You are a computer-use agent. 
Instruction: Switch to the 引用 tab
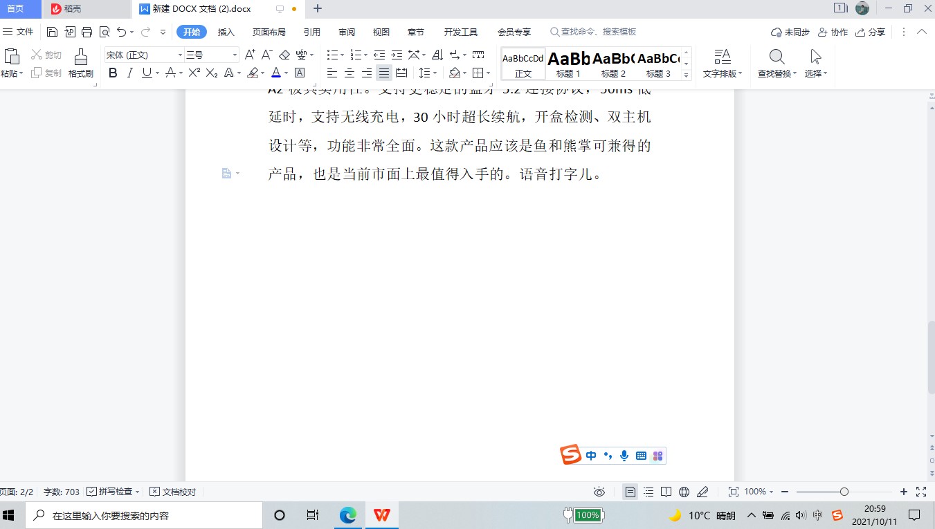coord(312,32)
